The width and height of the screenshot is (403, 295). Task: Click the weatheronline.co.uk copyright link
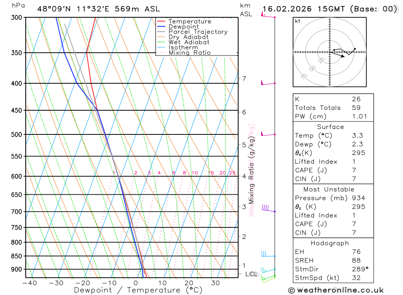pos(336,291)
